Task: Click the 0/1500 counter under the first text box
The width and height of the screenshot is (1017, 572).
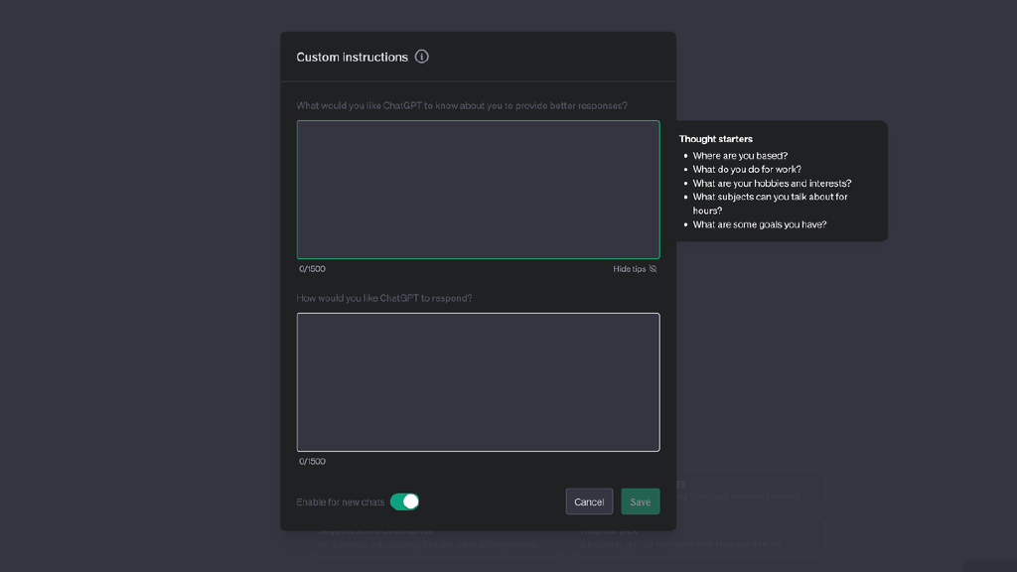Action: coord(312,269)
